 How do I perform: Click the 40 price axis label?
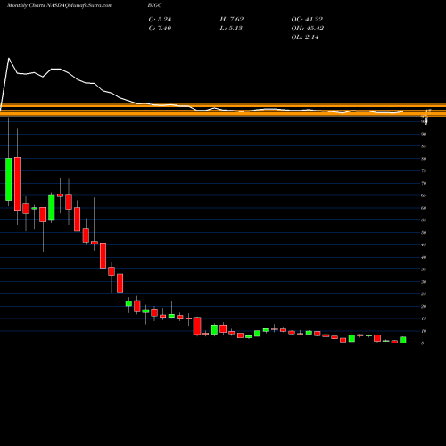(424, 258)
